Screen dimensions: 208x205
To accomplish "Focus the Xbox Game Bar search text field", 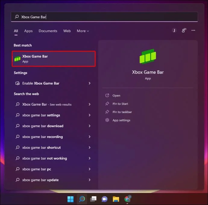I will pos(104,17).
